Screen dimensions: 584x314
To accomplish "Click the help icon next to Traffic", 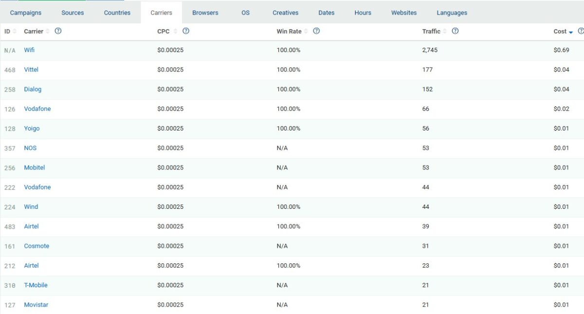I will [455, 31].
